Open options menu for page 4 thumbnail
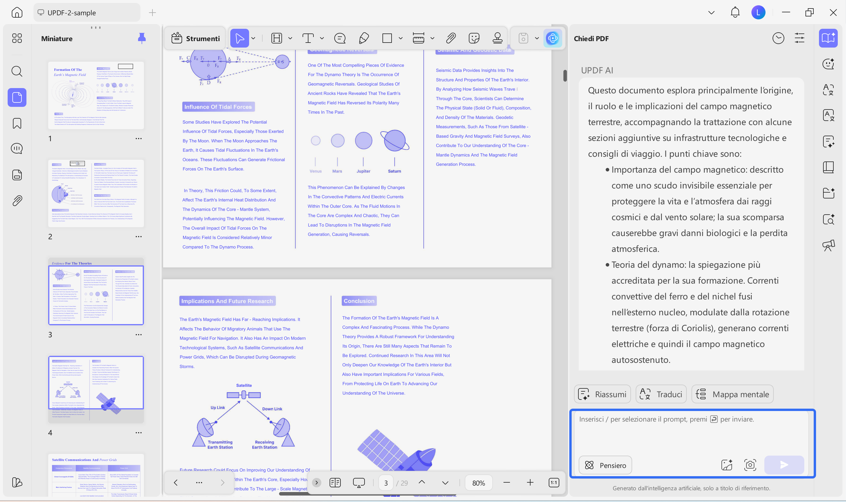Viewport: 846px width, 502px height. (x=138, y=433)
